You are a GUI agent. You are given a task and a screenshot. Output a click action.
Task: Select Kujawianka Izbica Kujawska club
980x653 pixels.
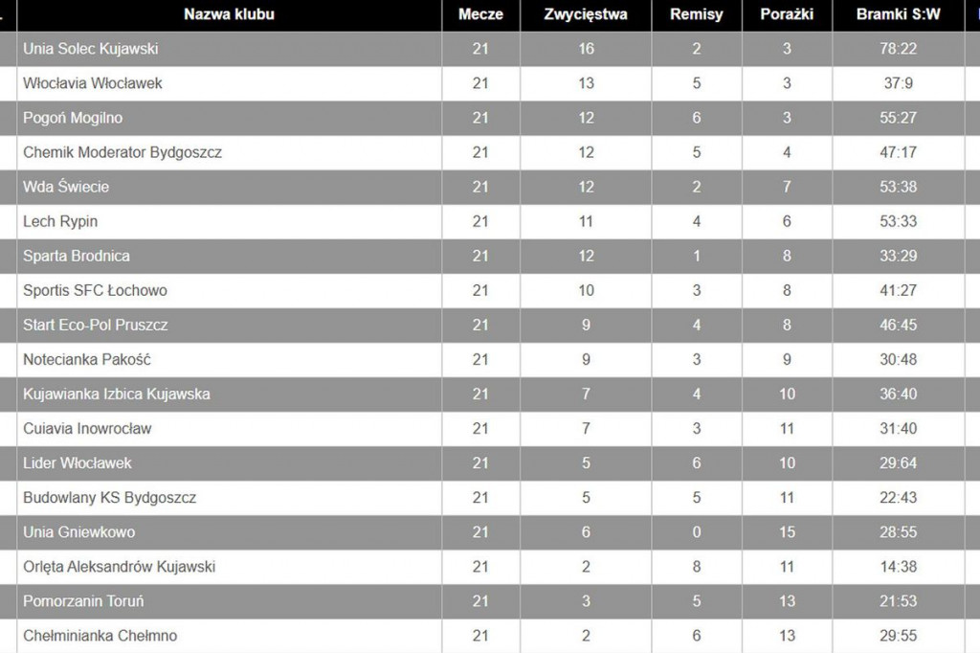pos(116,394)
